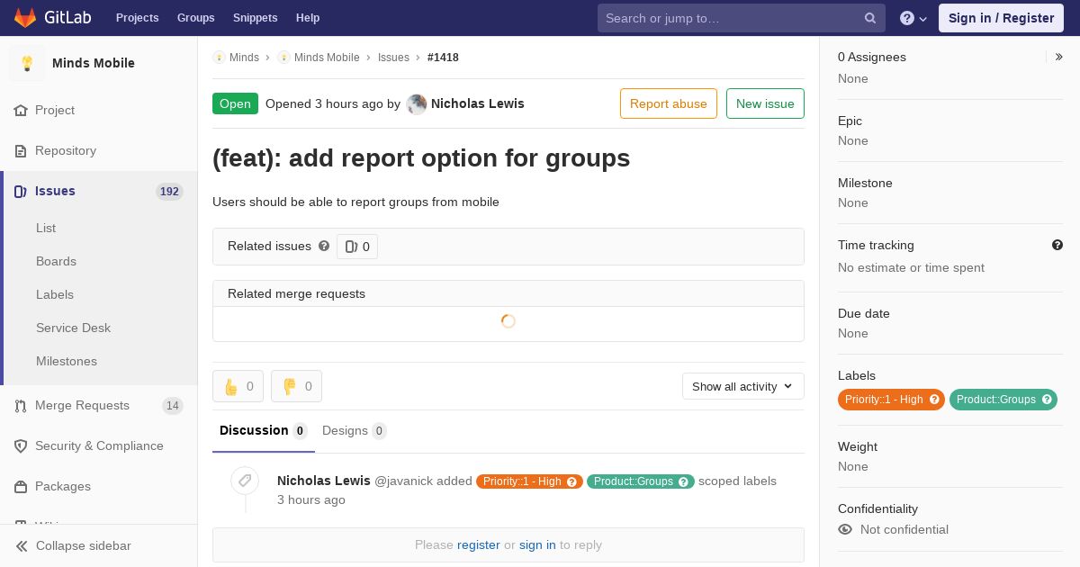Click the Not confidential eye icon
This screenshot has width=1080, height=567.
(x=845, y=529)
